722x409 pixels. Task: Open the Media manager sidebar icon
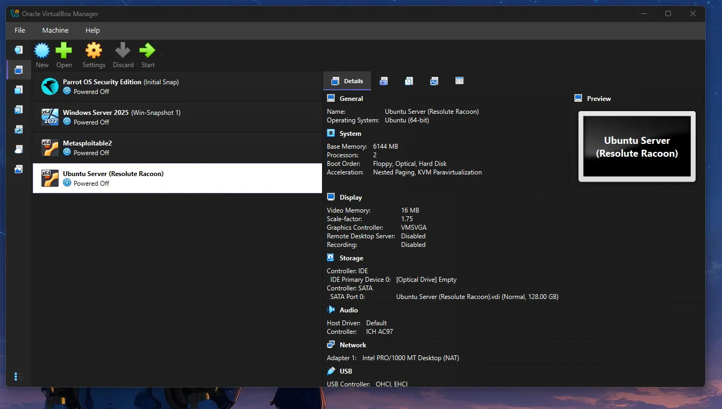(x=19, y=109)
